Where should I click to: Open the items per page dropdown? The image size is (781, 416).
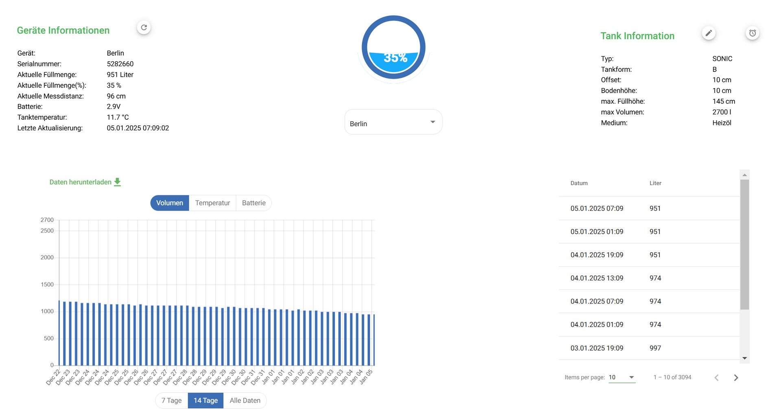(622, 377)
